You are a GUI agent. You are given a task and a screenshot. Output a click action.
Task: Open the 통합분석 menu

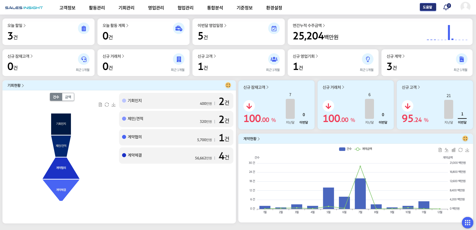coord(215,8)
